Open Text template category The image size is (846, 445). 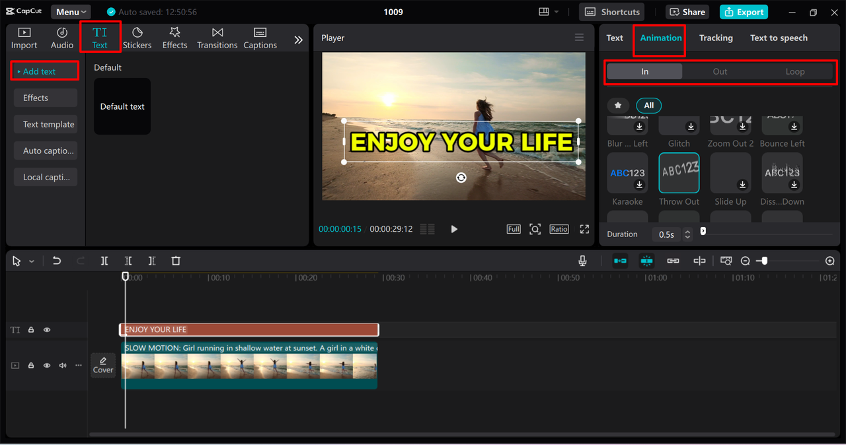45,124
